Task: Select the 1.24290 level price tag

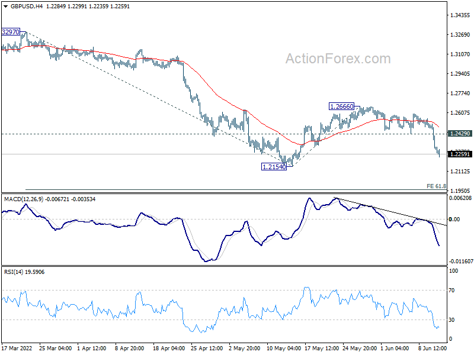Action: 460,134
